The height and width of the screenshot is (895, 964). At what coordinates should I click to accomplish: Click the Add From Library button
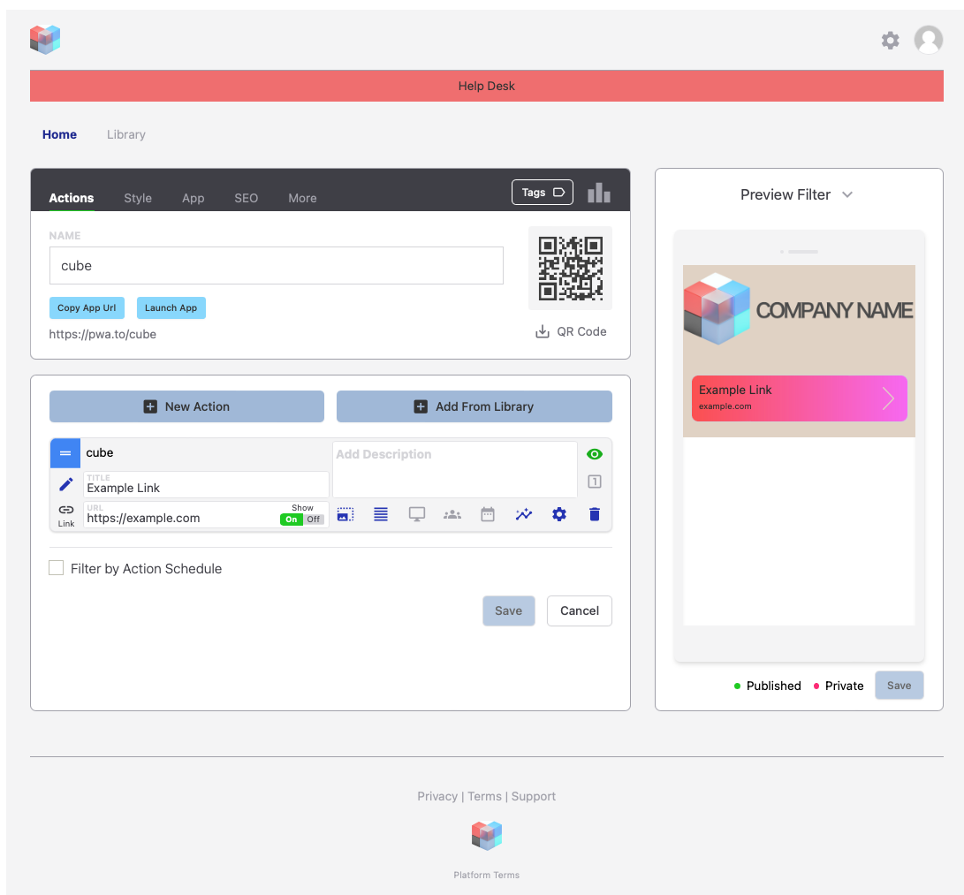[x=474, y=406]
